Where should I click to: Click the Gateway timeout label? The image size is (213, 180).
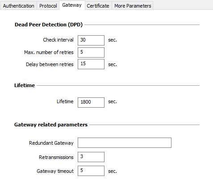[x=55, y=171]
